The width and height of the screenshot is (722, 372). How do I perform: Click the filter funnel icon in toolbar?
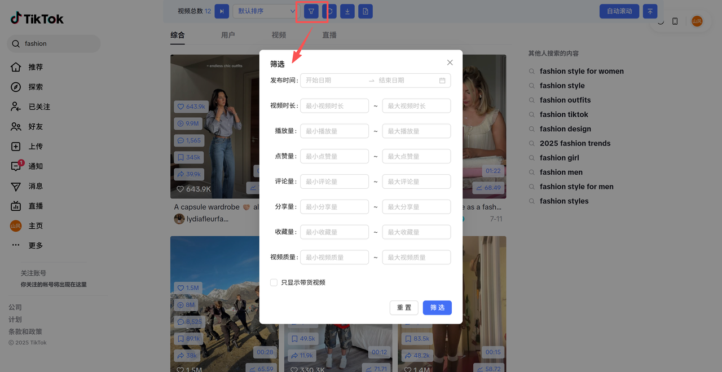311,11
